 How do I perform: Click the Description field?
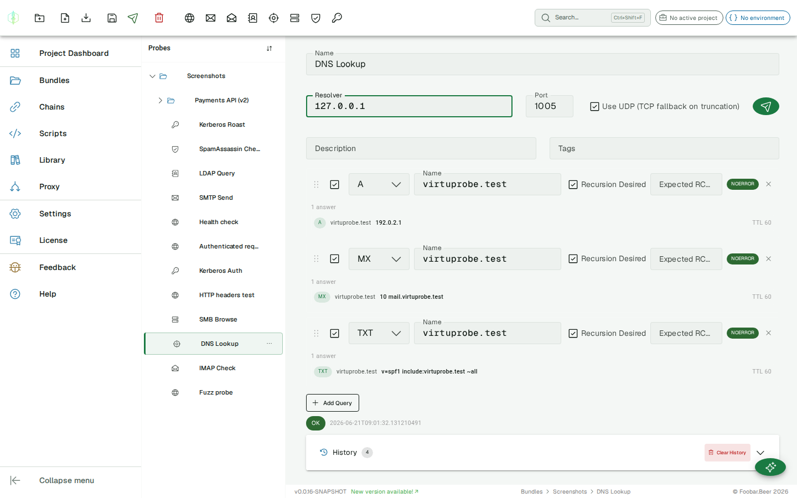[x=421, y=148]
